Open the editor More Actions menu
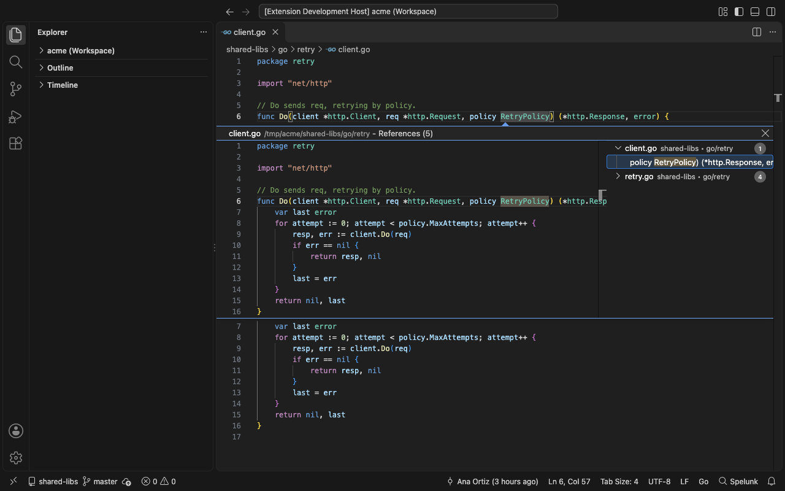This screenshot has width=785, height=491. pos(773,32)
